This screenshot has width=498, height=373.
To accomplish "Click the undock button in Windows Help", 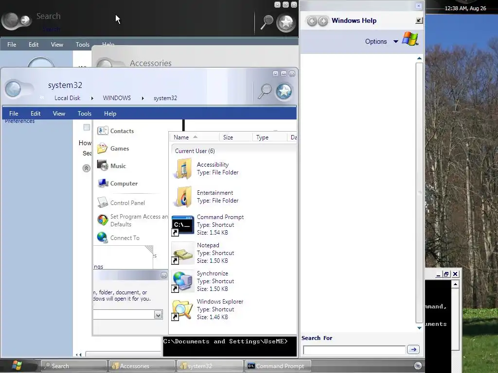I will coord(419,20).
